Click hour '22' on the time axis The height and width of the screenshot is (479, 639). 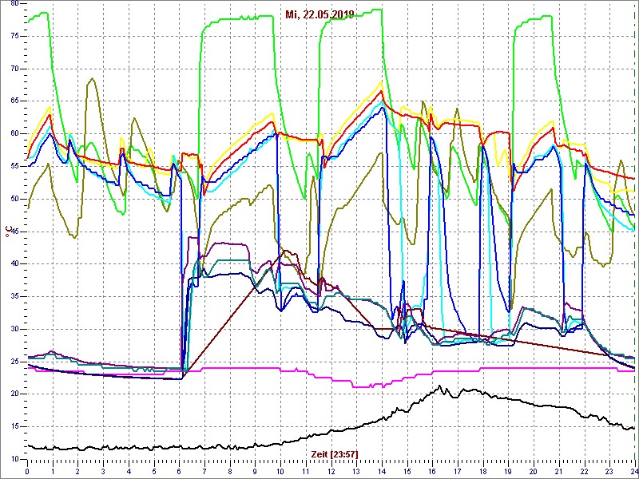(584, 471)
